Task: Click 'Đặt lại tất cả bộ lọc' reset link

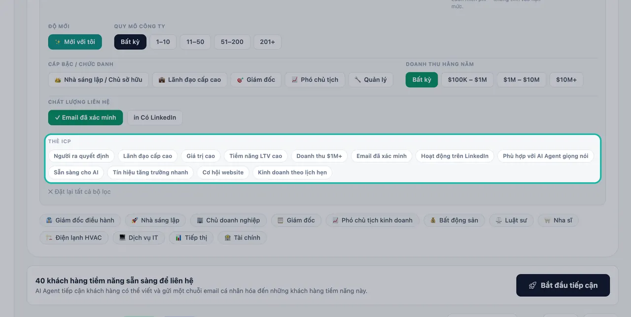Action: (x=79, y=191)
